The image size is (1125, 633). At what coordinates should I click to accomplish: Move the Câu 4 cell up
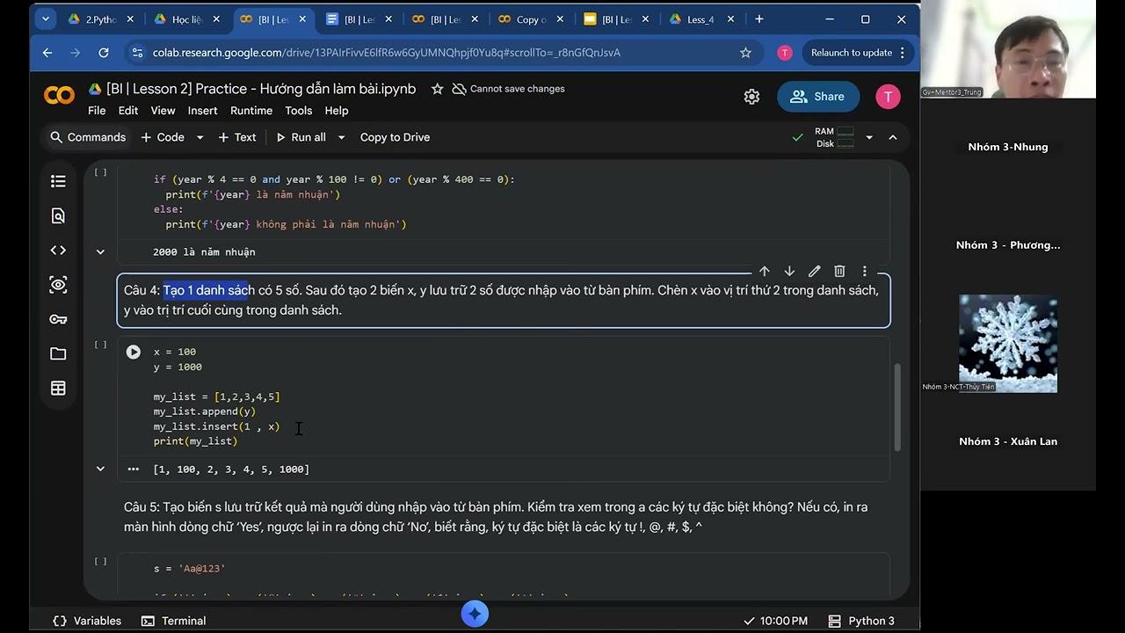tap(764, 271)
